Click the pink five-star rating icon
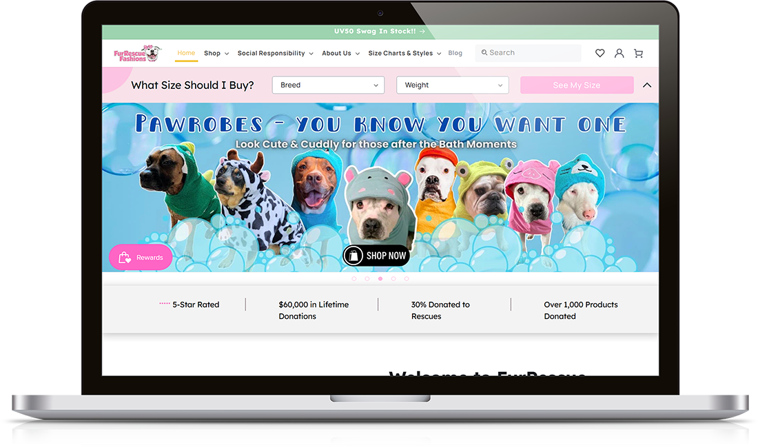Image resolution: width=758 pixels, height=447 pixels. click(165, 304)
